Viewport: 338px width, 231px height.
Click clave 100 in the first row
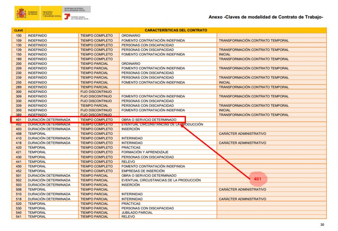point(19,36)
